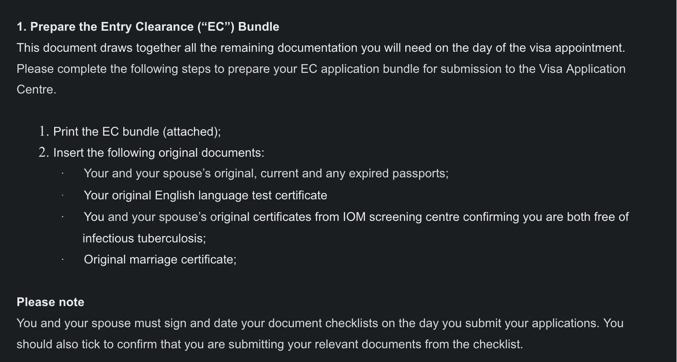Select "Your original English language test certificate" line
677x362 pixels.
(x=205, y=195)
